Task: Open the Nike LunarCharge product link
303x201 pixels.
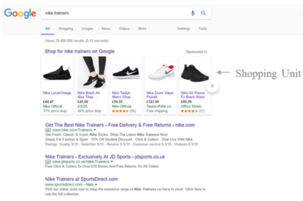Action: [x=57, y=93]
